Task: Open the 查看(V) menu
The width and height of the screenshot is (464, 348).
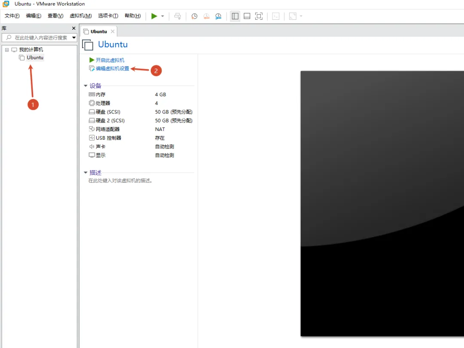Action: point(55,16)
